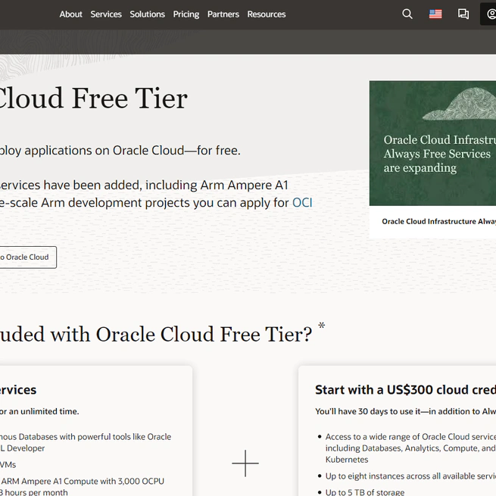This screenshot has width=496, height=496.
Task: Open the Partners menu
Action: [x=223, y=14]
